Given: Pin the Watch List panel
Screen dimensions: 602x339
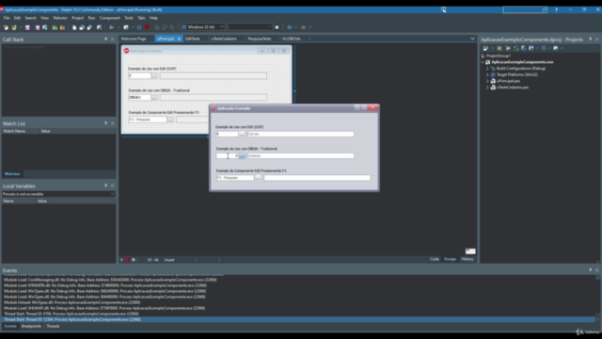Looking at the screenshot, I should click(106, 123).
